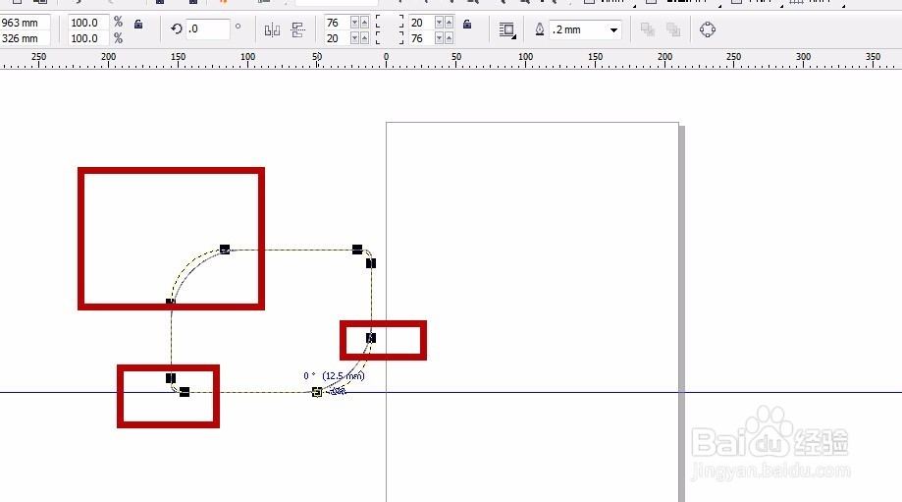Image resolution: width=902 pixels, height=502 pixels.
Task: Click the horizontal guideline right of the page
Action: 793,393
